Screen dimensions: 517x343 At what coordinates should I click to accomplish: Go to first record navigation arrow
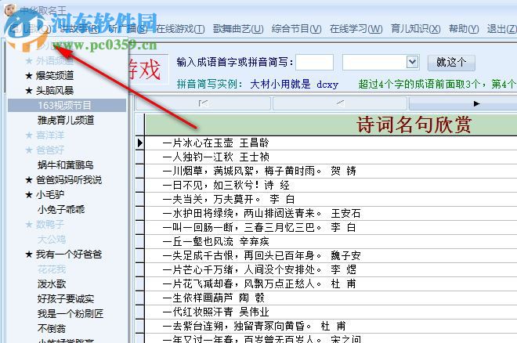point(203,103)
